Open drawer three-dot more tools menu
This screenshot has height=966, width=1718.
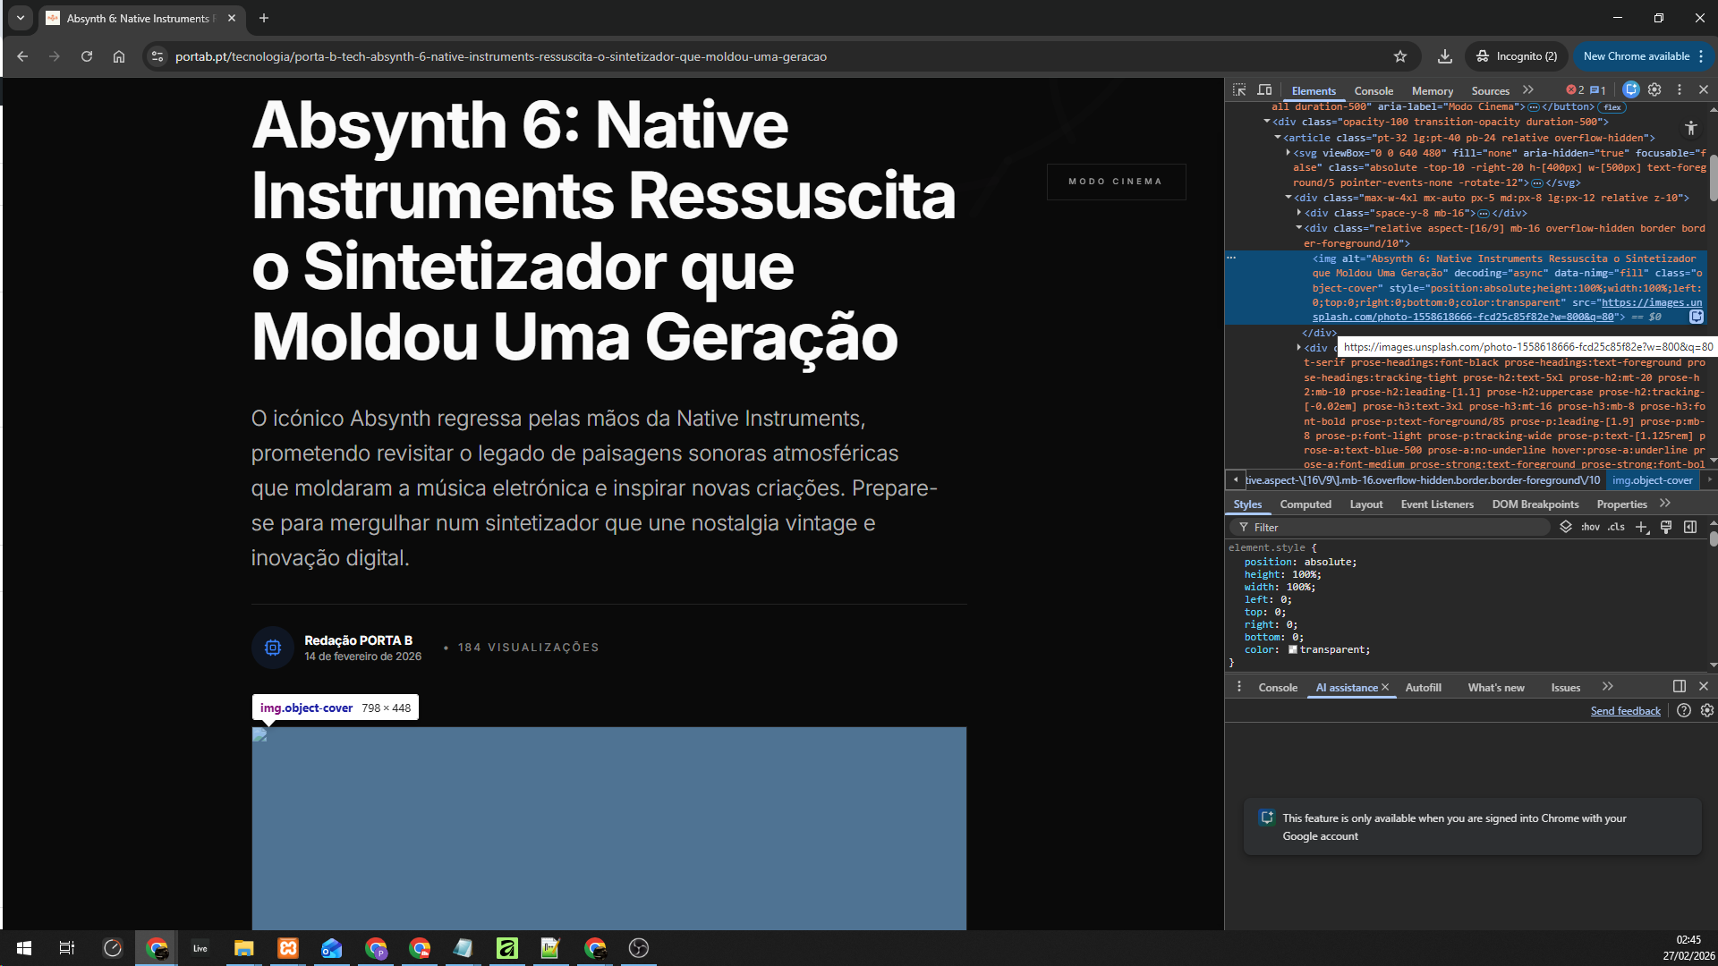pos(1239,687)
